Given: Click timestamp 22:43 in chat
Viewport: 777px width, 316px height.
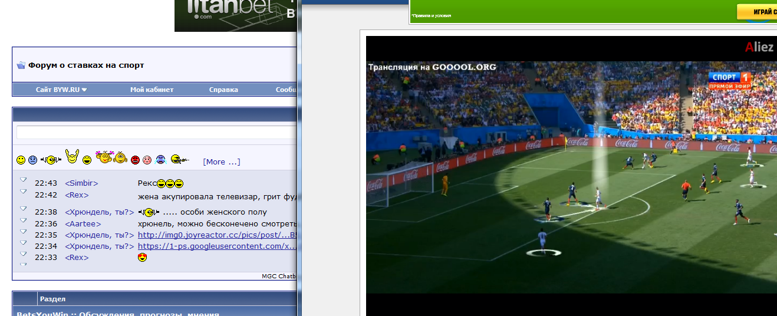Looking at the screenshot, I should (x=46, y=183).
